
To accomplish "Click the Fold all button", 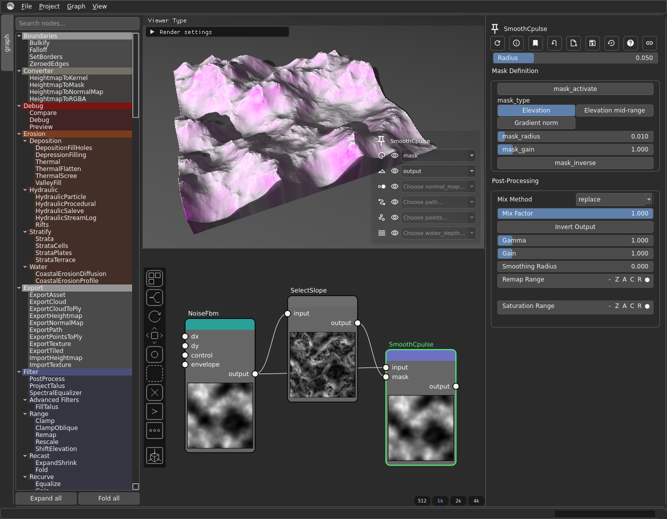I will tap(109, 498).
